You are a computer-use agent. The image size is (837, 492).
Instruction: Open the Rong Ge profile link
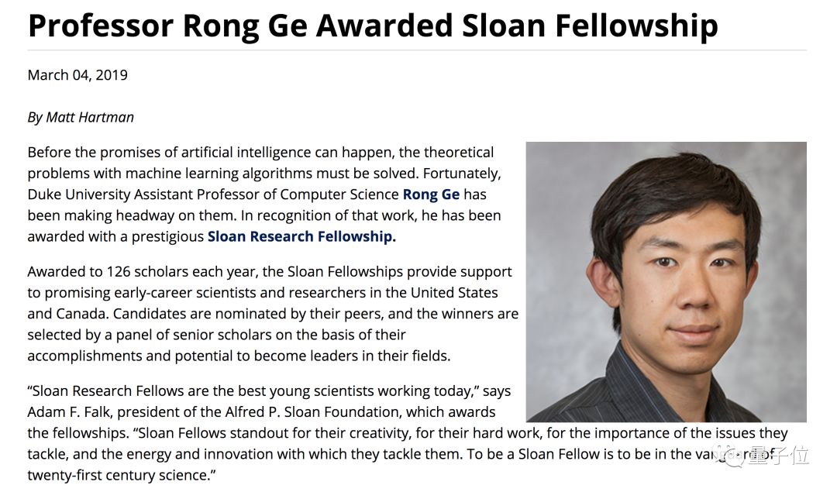pyautogui.click(x=431, y=194)
